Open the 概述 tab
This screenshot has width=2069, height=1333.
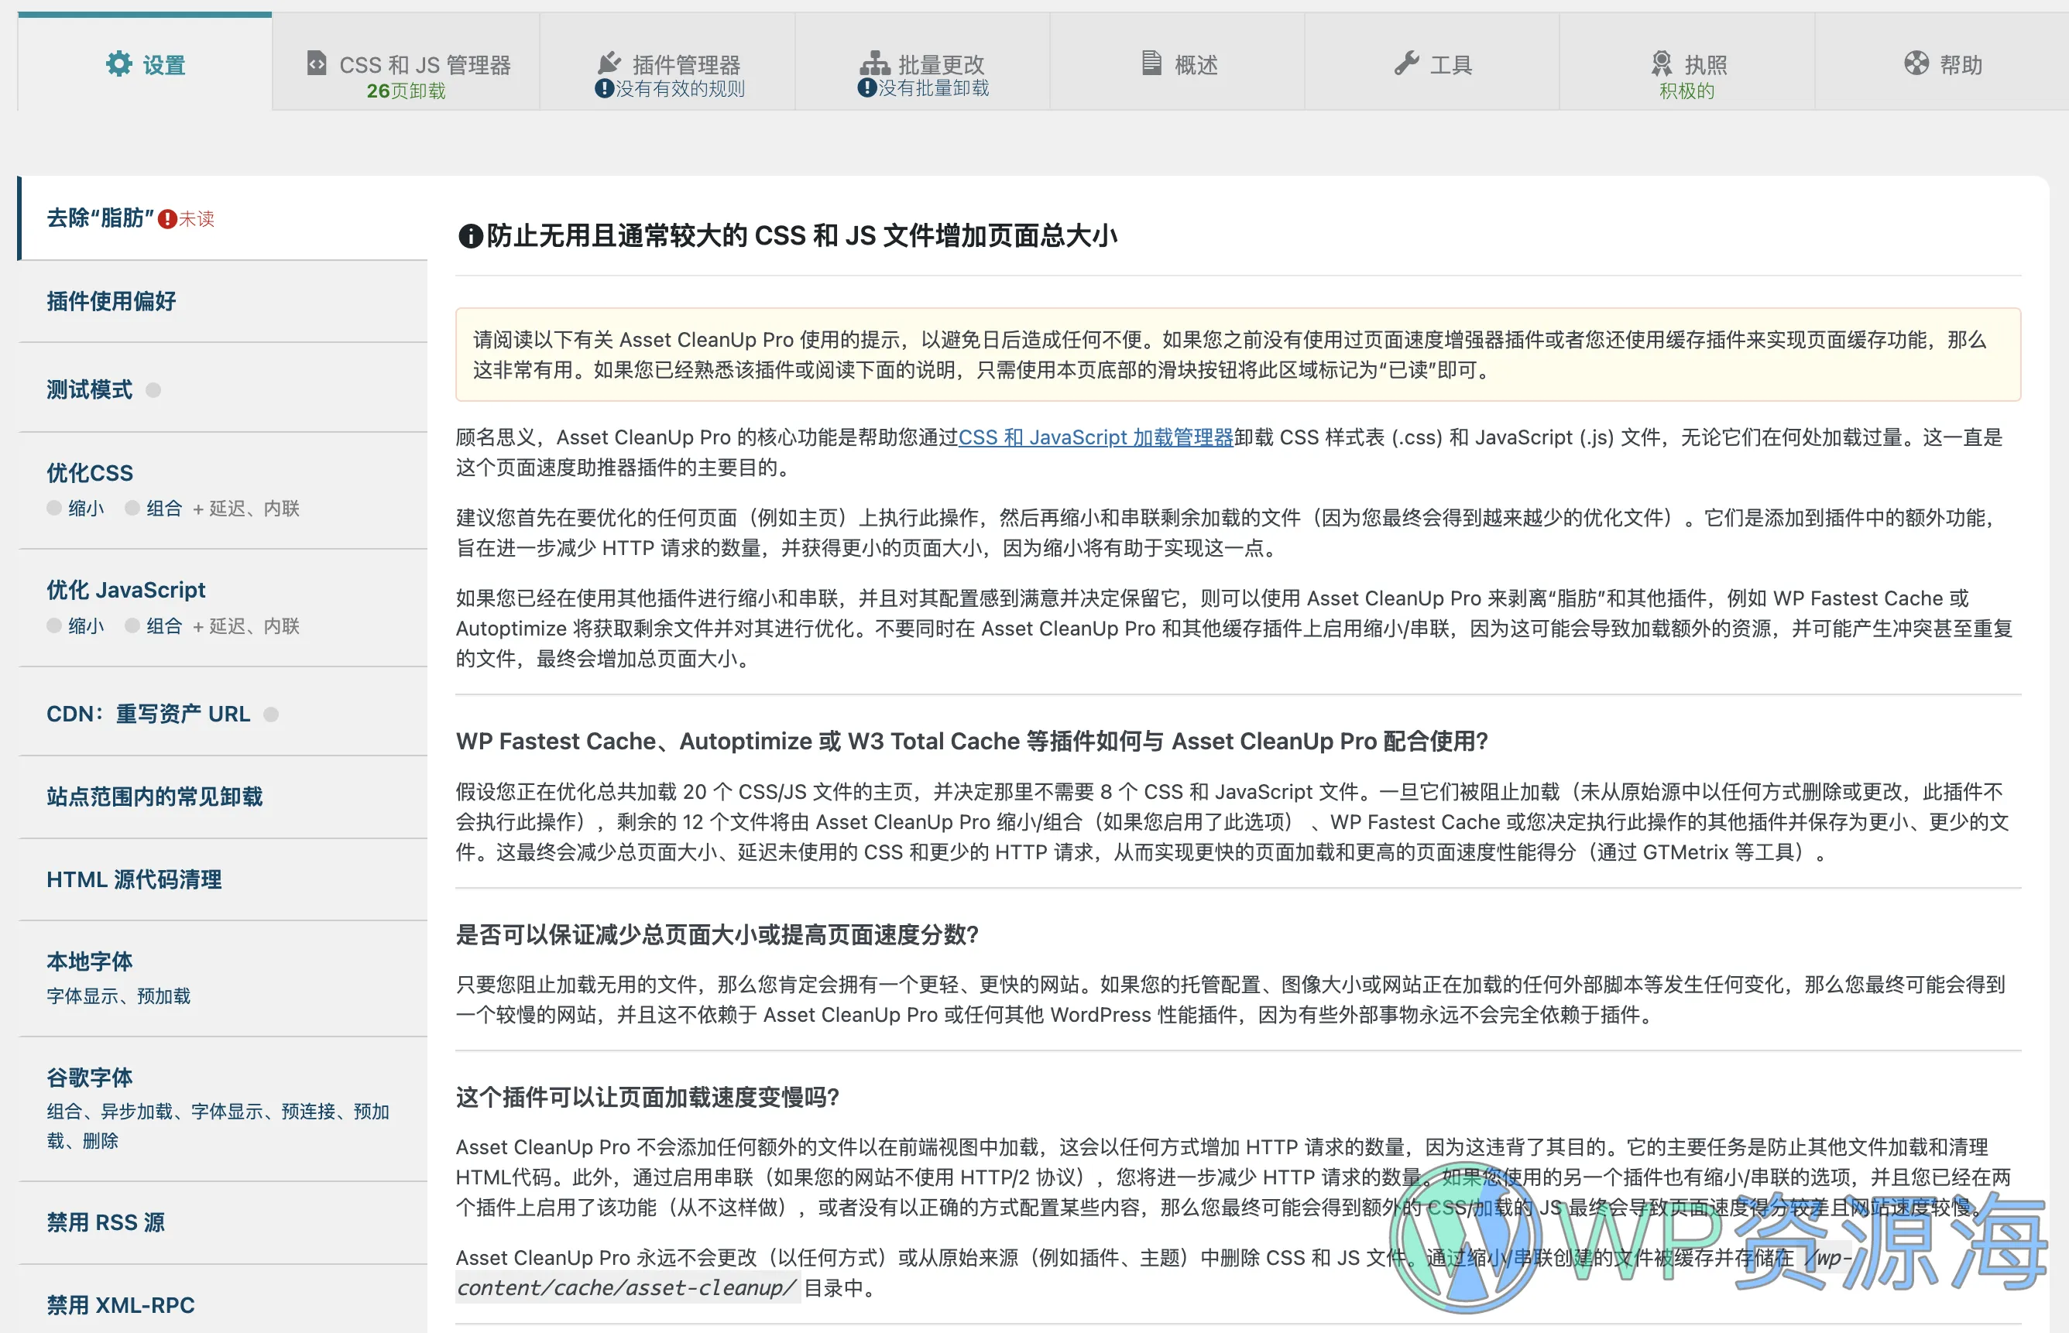tap(1177, 63)
